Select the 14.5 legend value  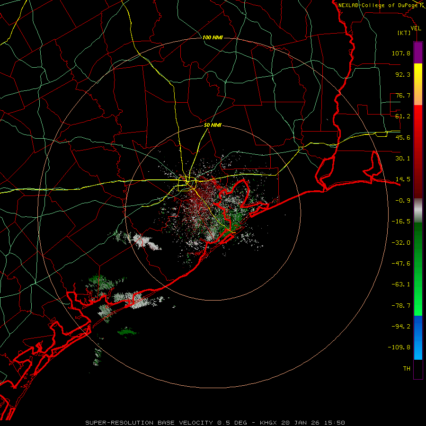click(x=403, y=179)
